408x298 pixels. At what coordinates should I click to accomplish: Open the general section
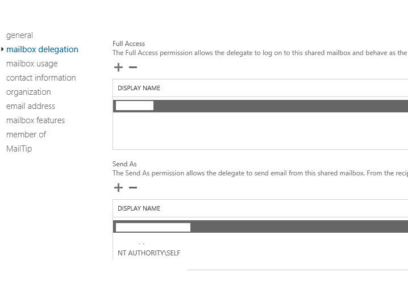click(x=19, y=35)
